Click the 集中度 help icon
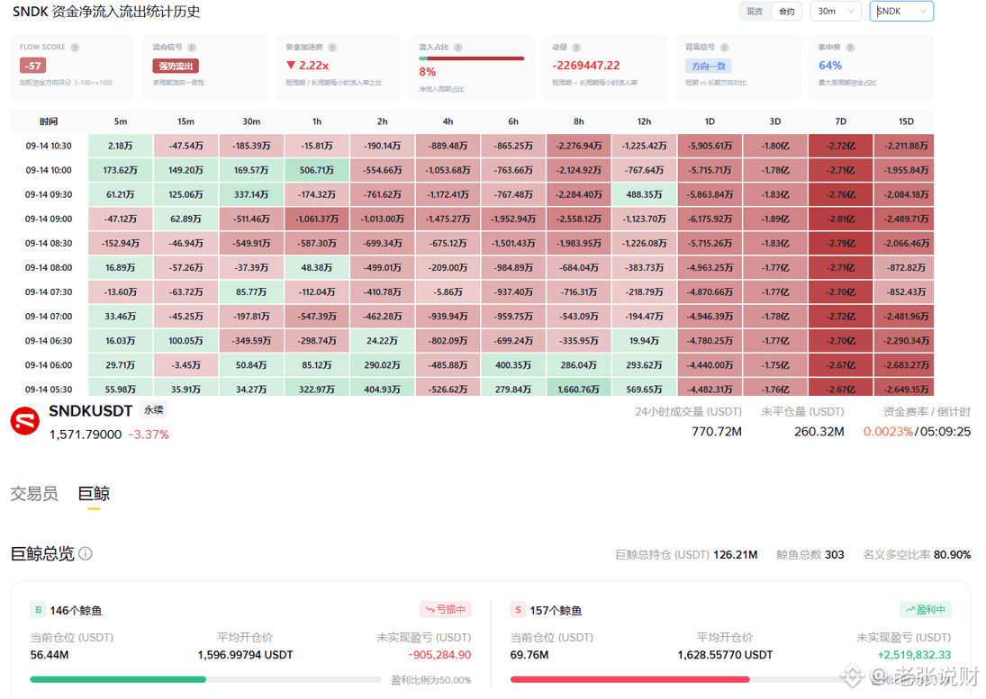The image size is (986, 699). (x=850, y=47)
